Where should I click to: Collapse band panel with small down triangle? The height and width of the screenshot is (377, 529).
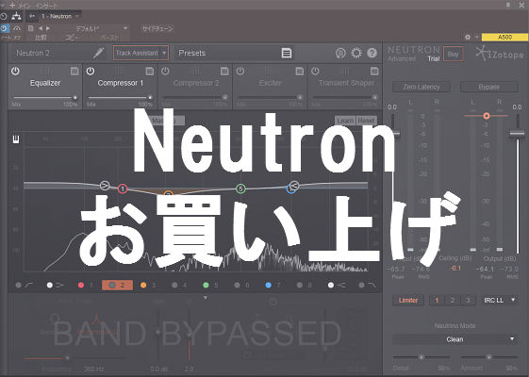point(206,298)
